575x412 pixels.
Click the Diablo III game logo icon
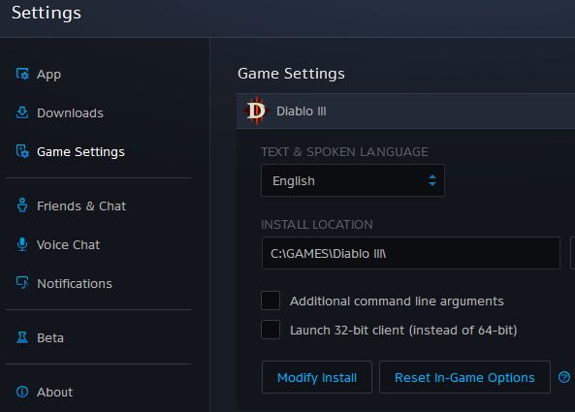click(256, 111)
